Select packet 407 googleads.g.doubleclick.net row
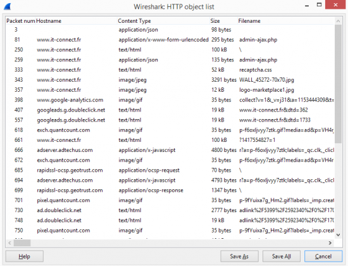 pos(170,110)
